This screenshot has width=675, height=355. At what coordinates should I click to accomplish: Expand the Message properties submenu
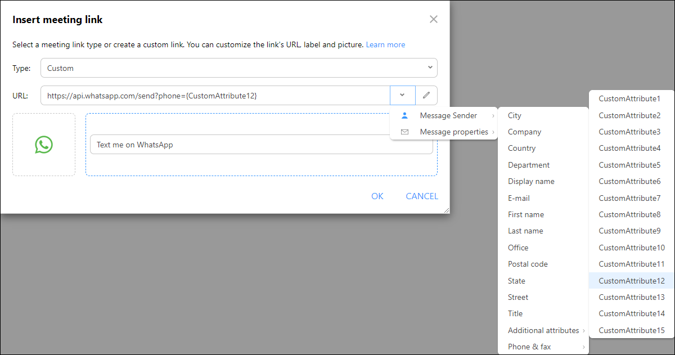tap(444, 132)
